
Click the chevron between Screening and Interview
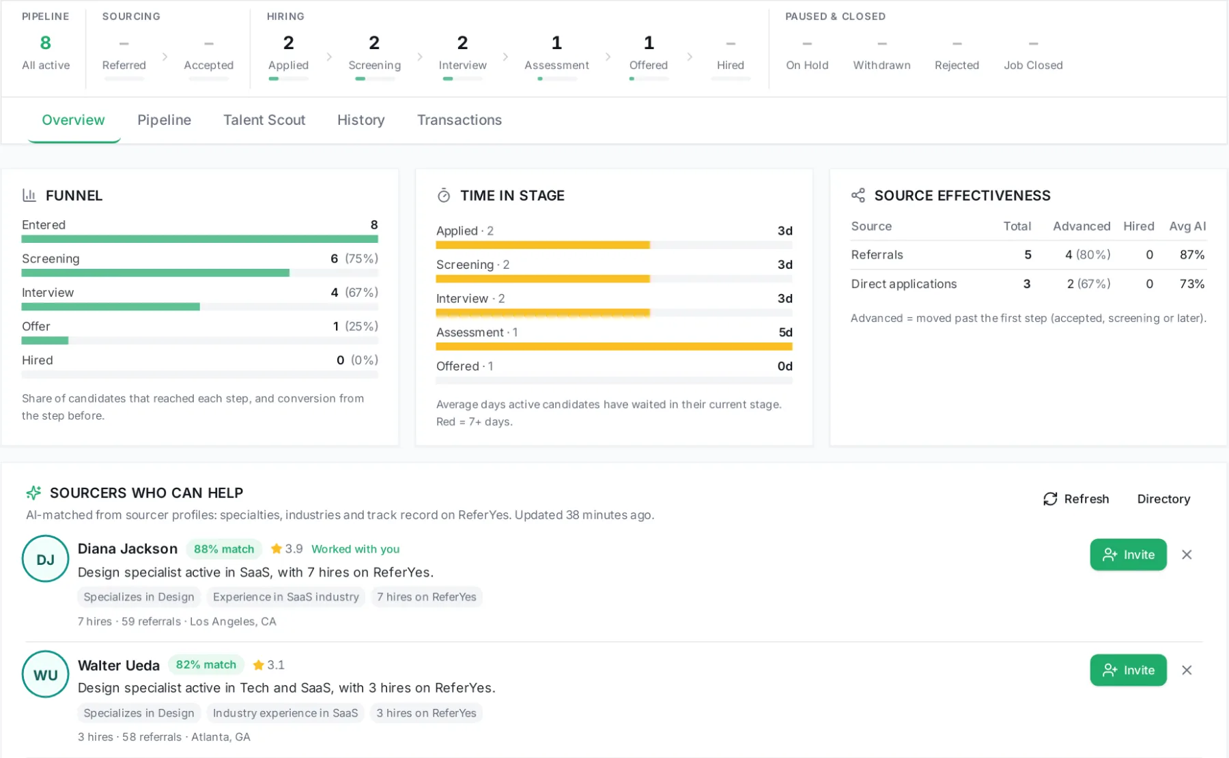click(x=420, y=57)
